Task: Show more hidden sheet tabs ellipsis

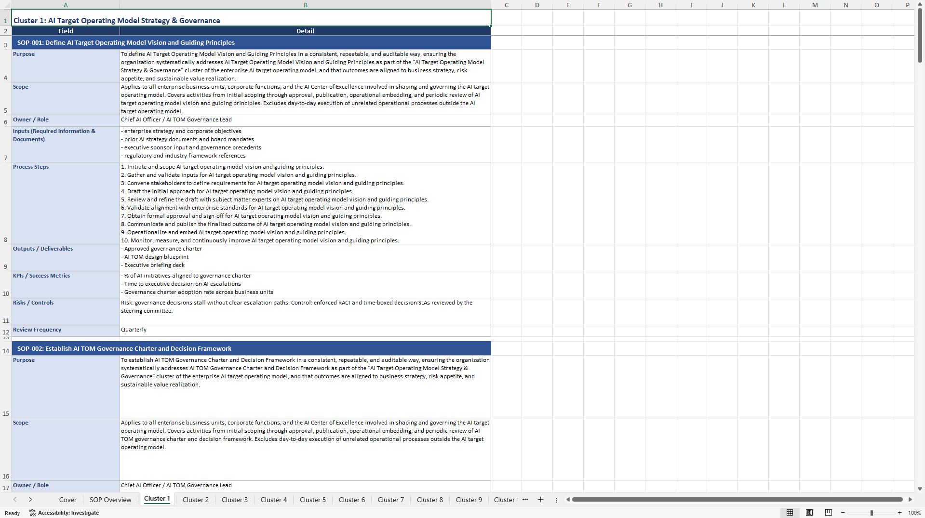Action: click(x=525, y=500)
